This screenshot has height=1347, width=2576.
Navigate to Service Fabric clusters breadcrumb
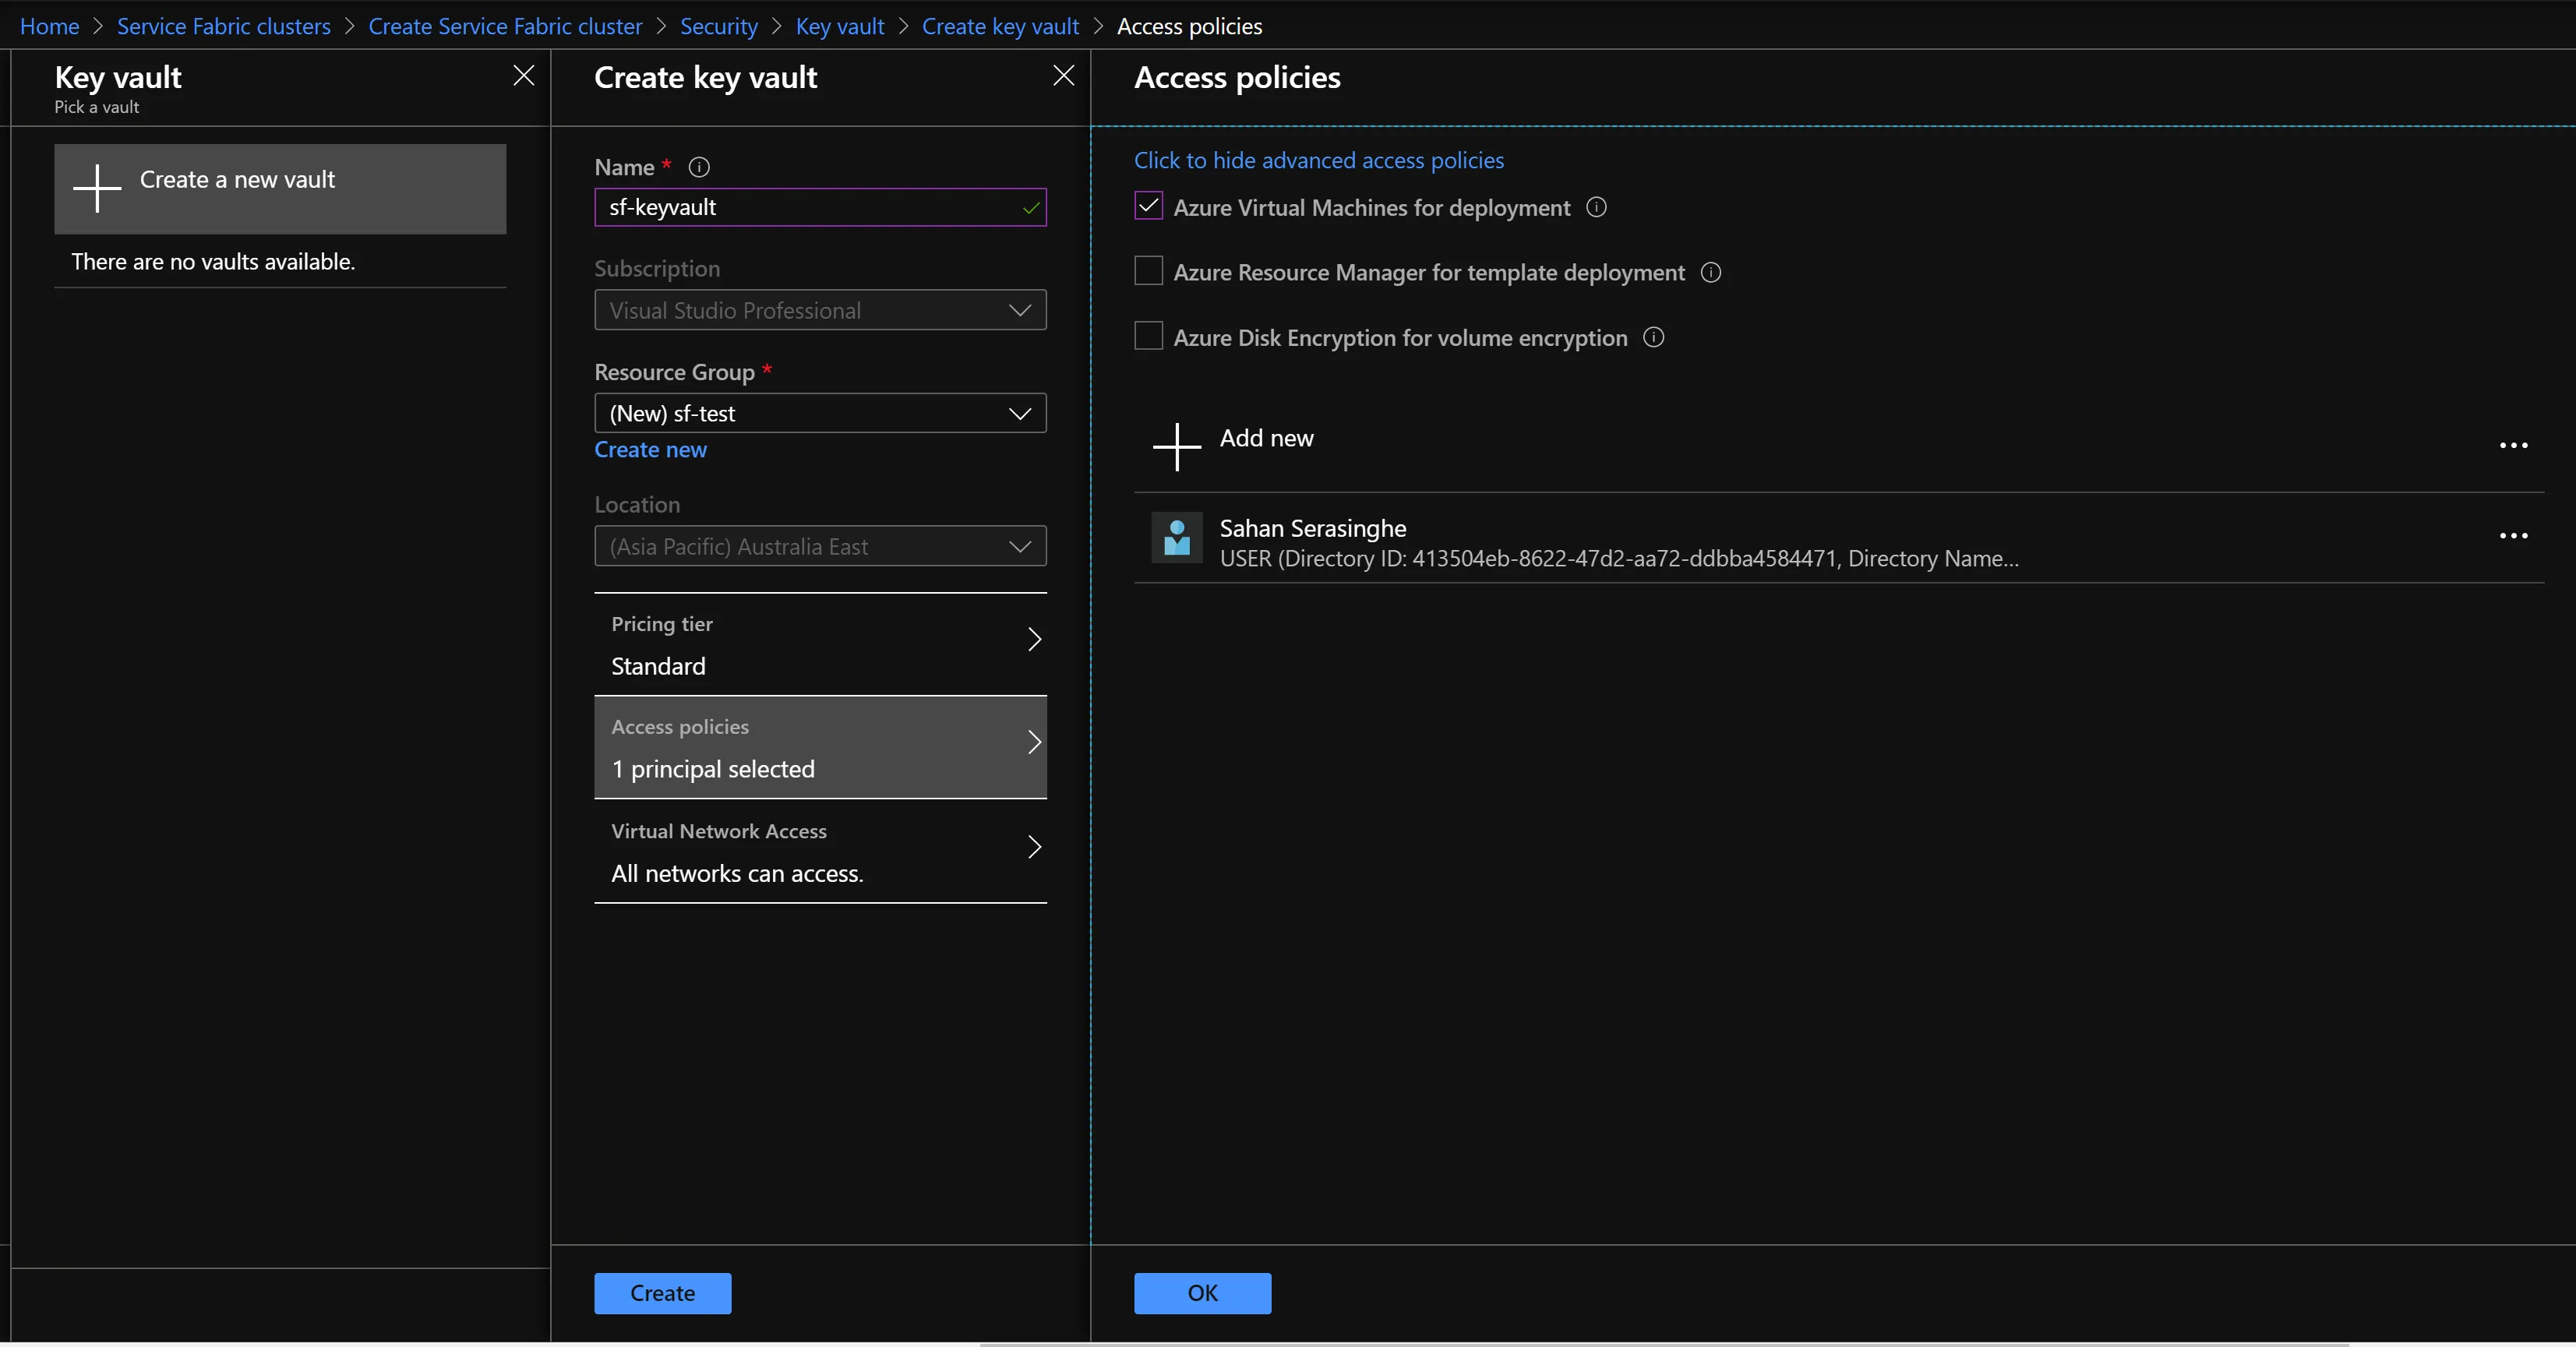pyautogui.click(x=224, y=26)
